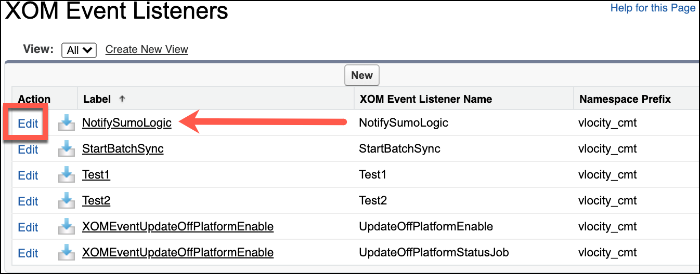Open the View dropdown showing All

point(79,50)
